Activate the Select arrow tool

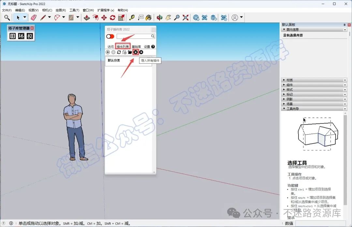pos(18,18)
